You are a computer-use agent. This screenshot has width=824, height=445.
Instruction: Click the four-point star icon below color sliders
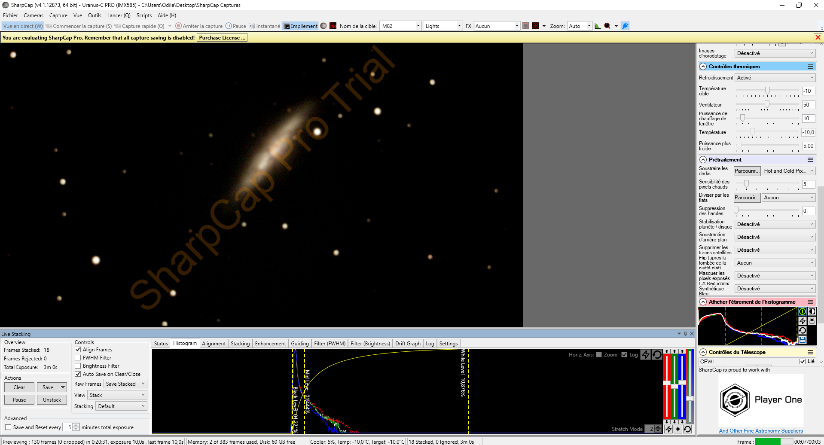point(678,429)
